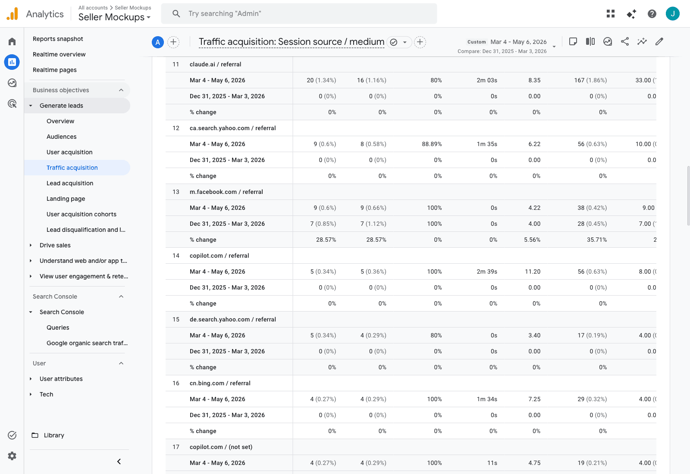The image size is (690, 474).
Task: Select the Traffic acquisition report
Action: coord(77,168)
